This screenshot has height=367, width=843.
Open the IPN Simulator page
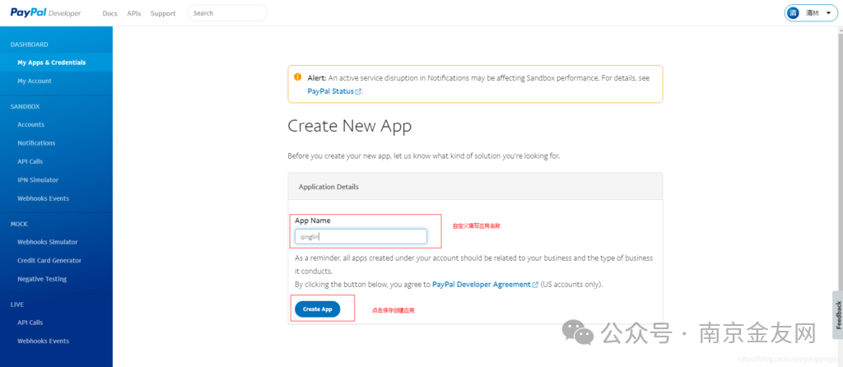pyautogui.click(x=38, y=180)
